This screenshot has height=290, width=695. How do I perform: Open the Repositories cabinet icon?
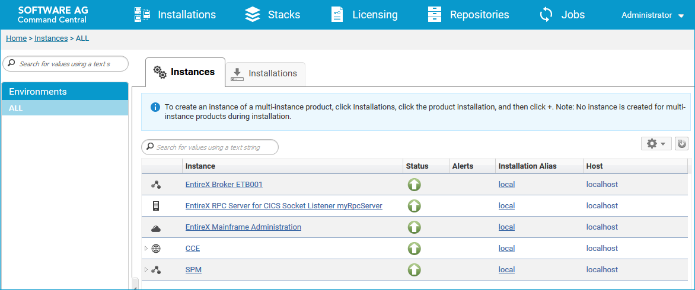coord(434,15)
